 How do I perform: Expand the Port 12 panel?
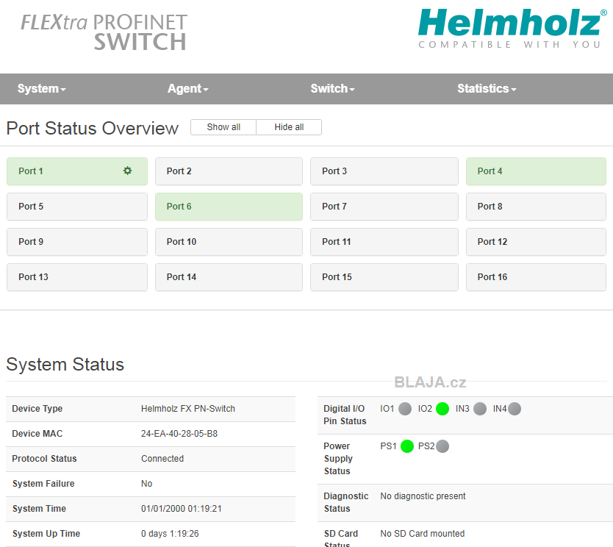[536, 242]
